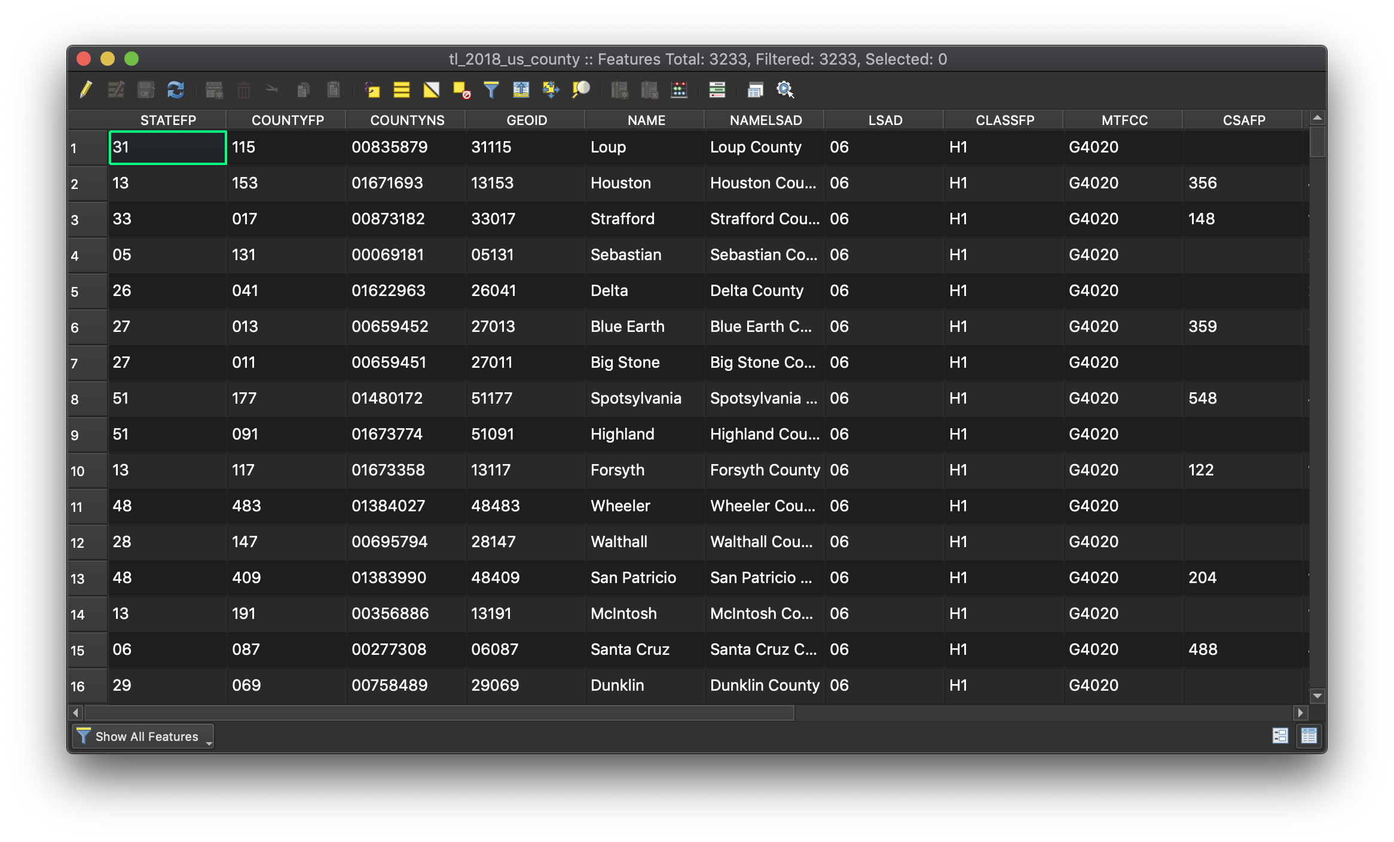Toggle editing mode with the pencil icon
The image size is (1394, 842).
coord(86,90)
